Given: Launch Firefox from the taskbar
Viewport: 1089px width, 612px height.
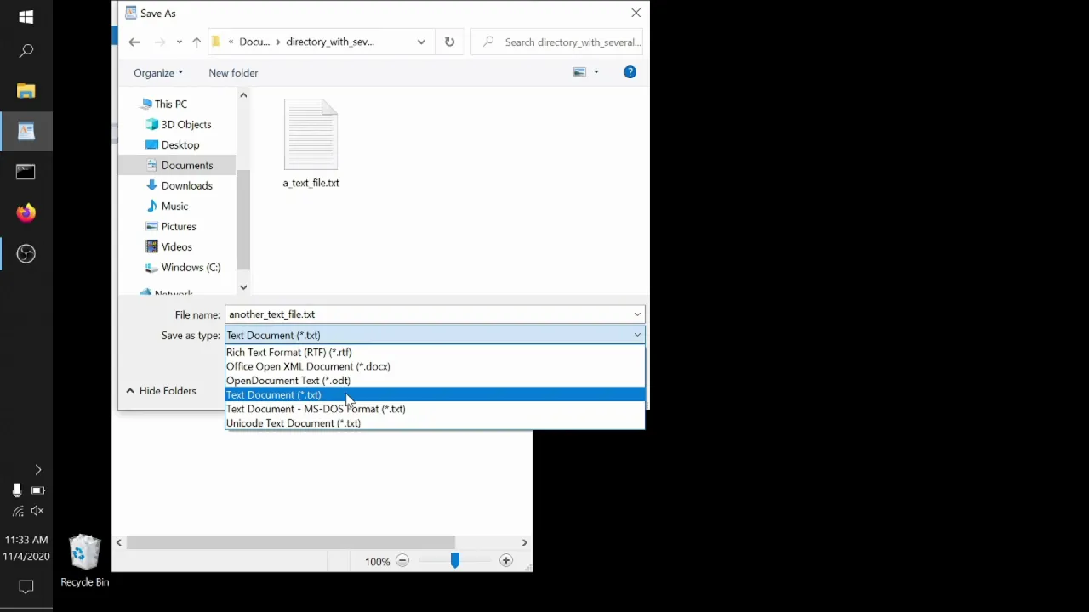Looking at the screenshot, I should coord(26,212).
